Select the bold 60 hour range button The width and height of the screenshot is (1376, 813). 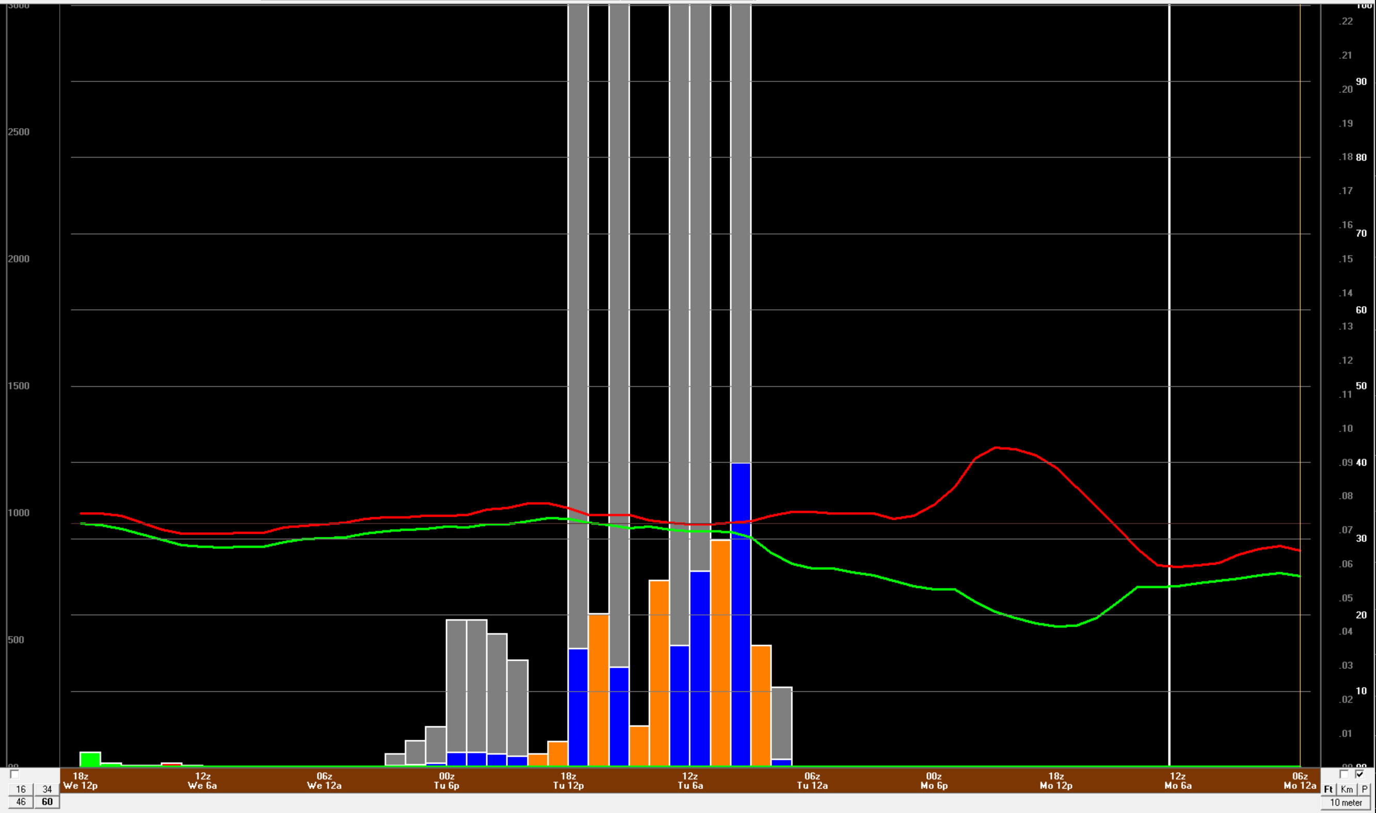click(x=47, y=802)
